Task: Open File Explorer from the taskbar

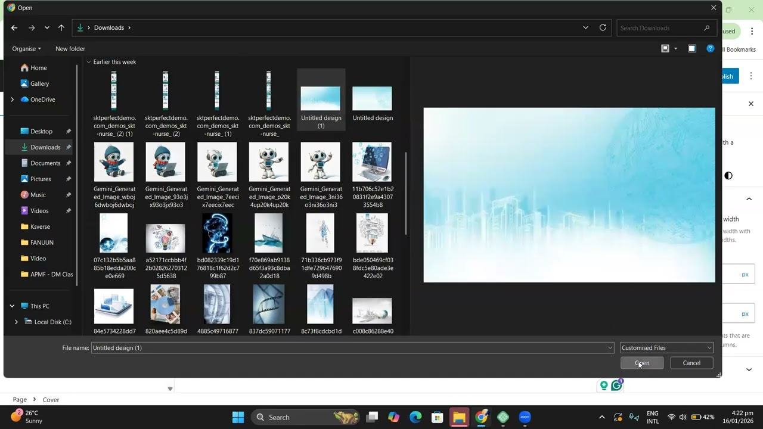Action: pyautogui.click(x=460, y=417)
